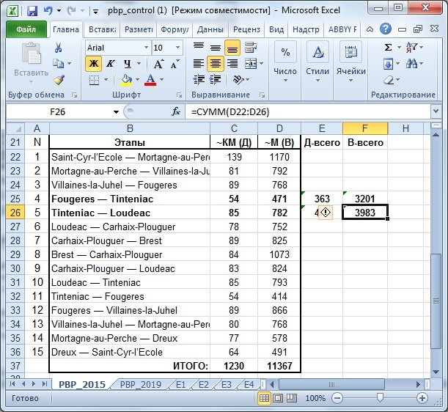The image size is (448, 412).
Task: Toggle center horizontal alignment
Action: pos(216,64)
